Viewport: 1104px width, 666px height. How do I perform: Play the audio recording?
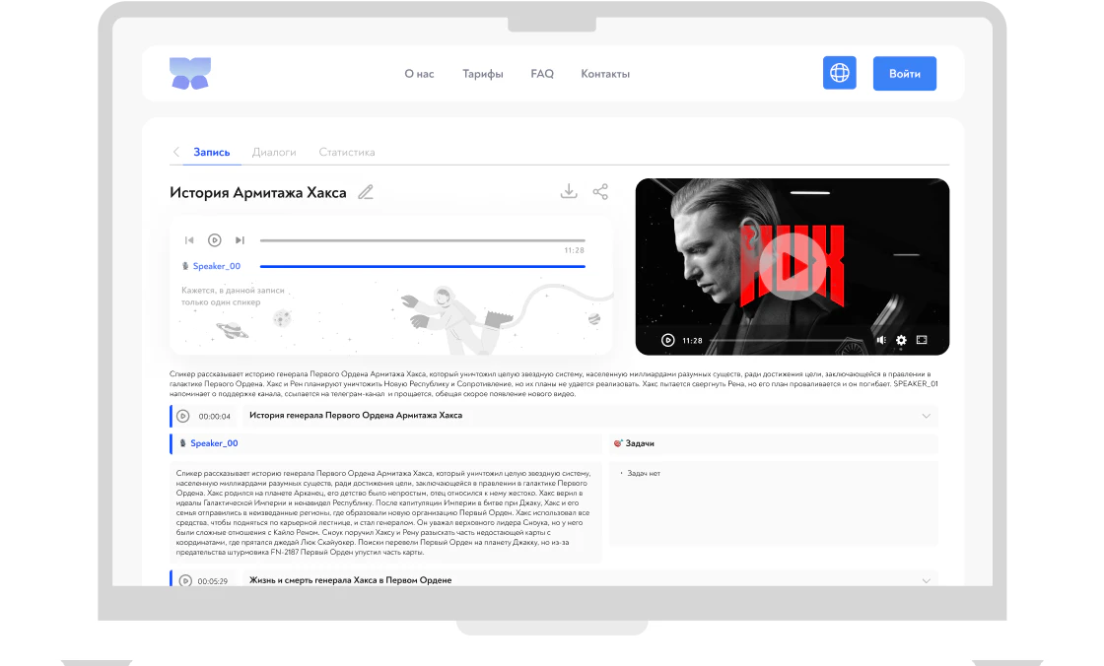click(x=215, y=240)
